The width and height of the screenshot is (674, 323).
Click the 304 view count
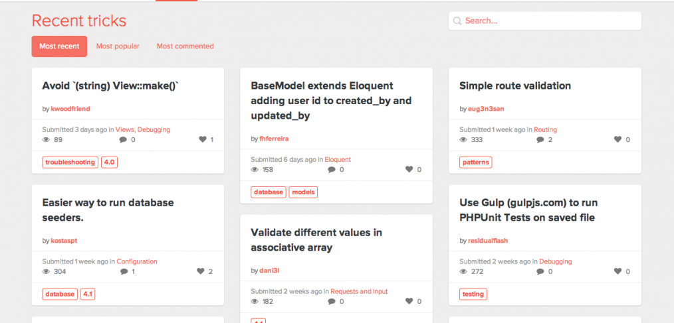pos(60,272)
